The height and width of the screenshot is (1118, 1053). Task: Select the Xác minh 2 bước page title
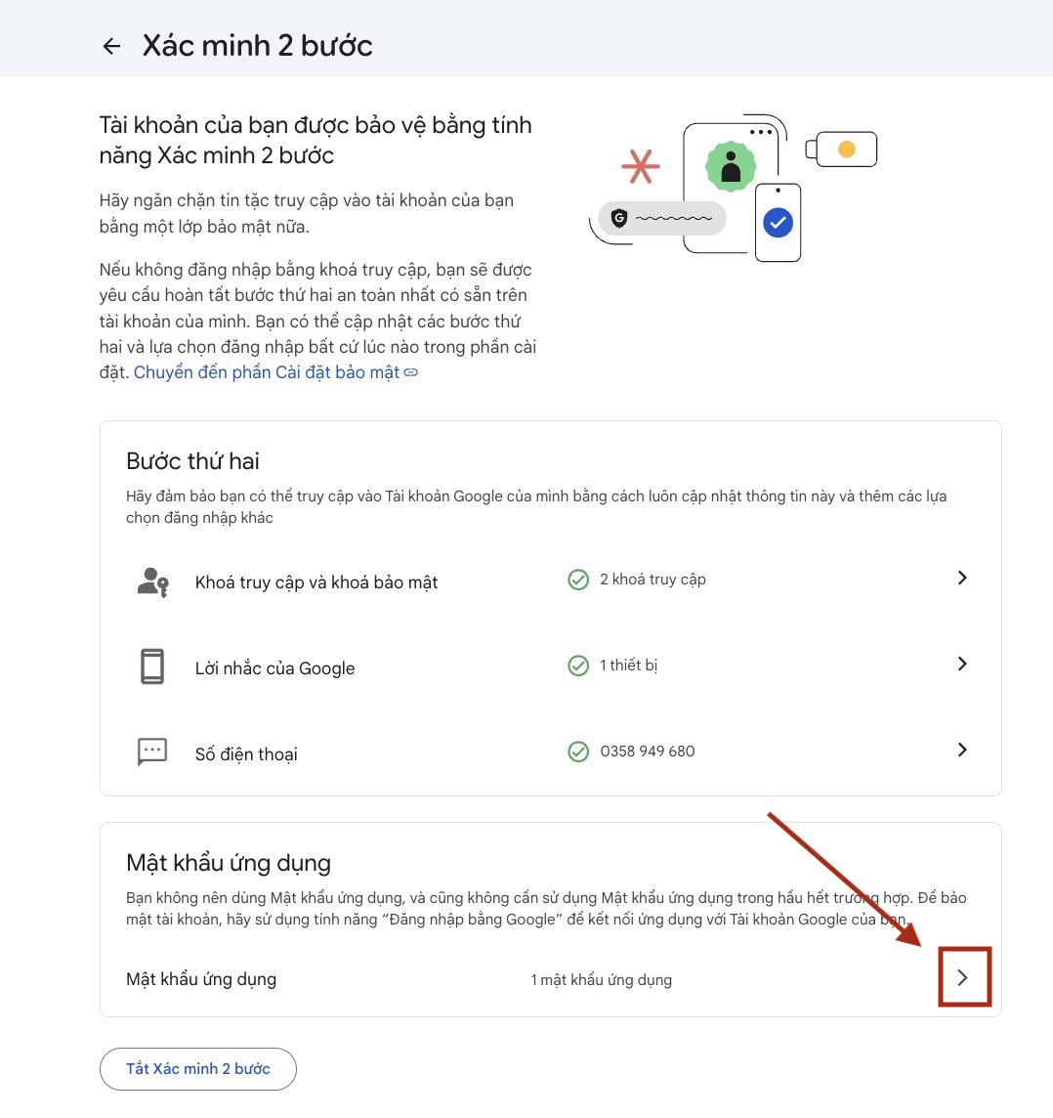click(257, 45)
